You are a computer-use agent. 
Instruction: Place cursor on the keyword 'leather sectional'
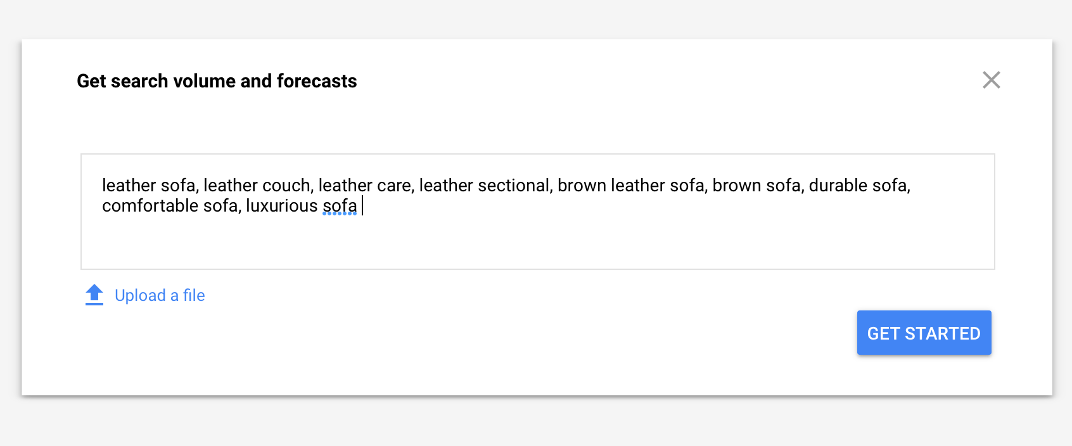pyautogui.click(x=484, y=185)
